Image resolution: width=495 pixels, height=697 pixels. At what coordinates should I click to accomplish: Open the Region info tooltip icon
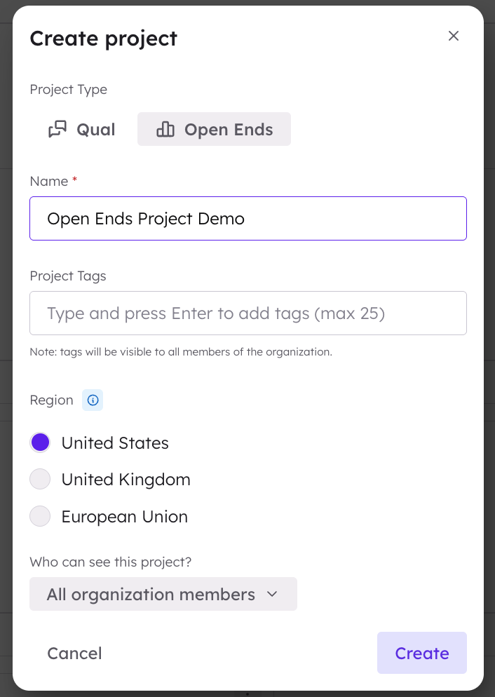[x=93, y=400]
